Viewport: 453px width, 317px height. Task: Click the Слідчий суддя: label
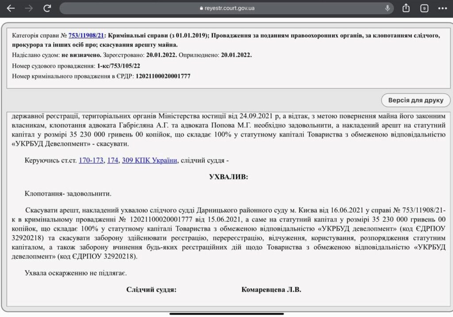pos(151,290)
